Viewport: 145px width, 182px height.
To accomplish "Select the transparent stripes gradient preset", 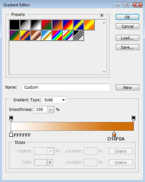I will point(78,35).
